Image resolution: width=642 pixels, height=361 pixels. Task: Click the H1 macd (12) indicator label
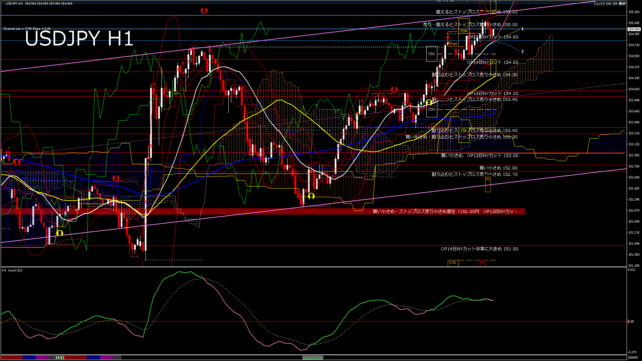(12, 270)
